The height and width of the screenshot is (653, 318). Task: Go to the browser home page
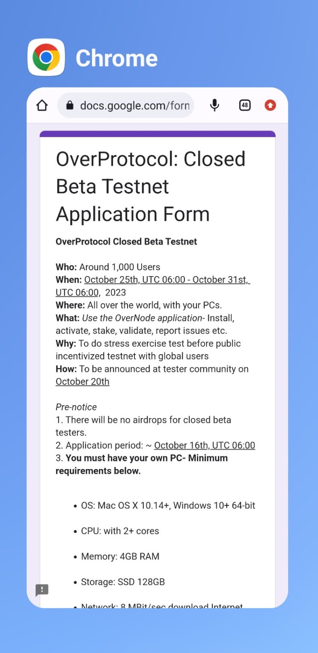pyautogui.click(x=42, y=105)
